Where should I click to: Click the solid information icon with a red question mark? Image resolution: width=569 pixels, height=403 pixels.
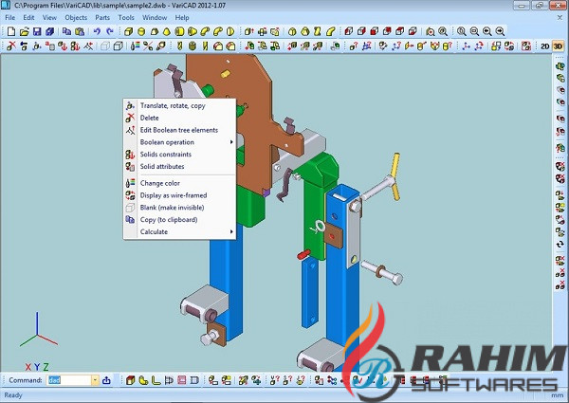coord(354,46)
